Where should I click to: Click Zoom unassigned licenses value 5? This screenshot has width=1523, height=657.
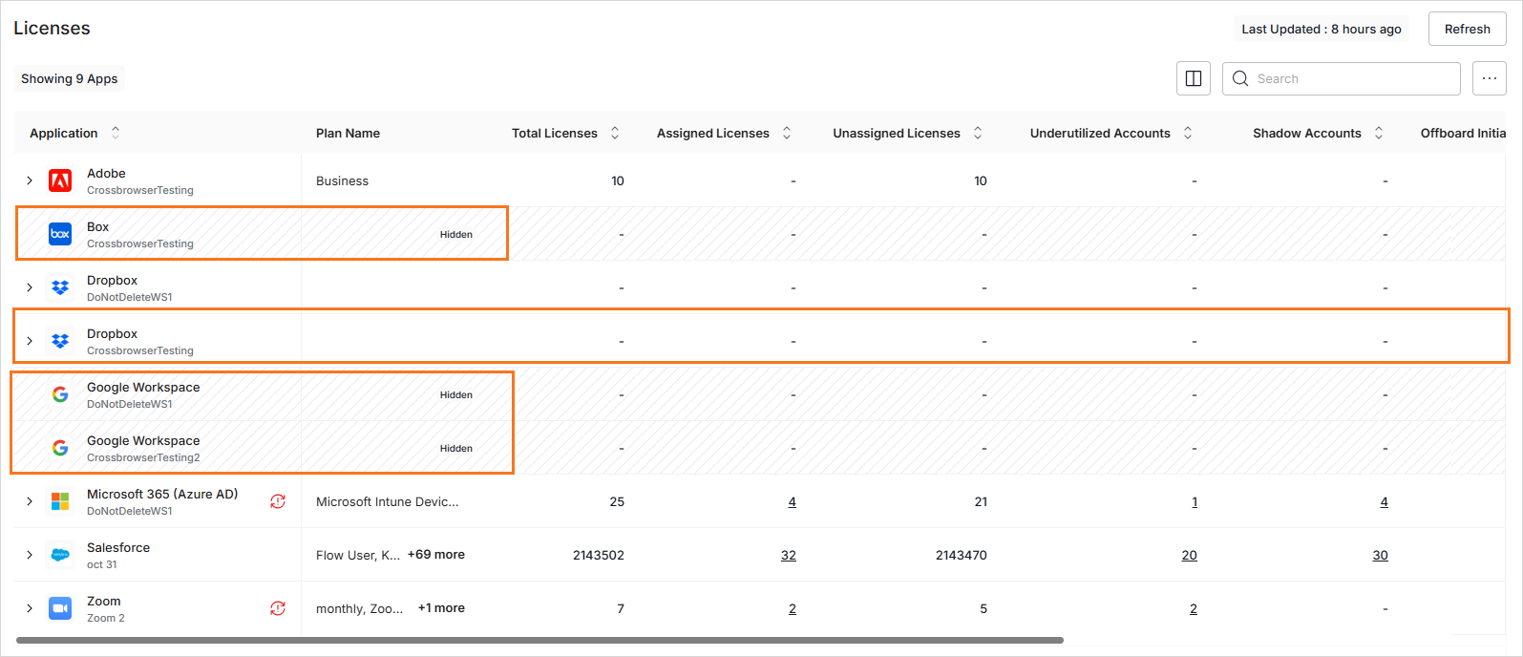click(x=984, y=608)
